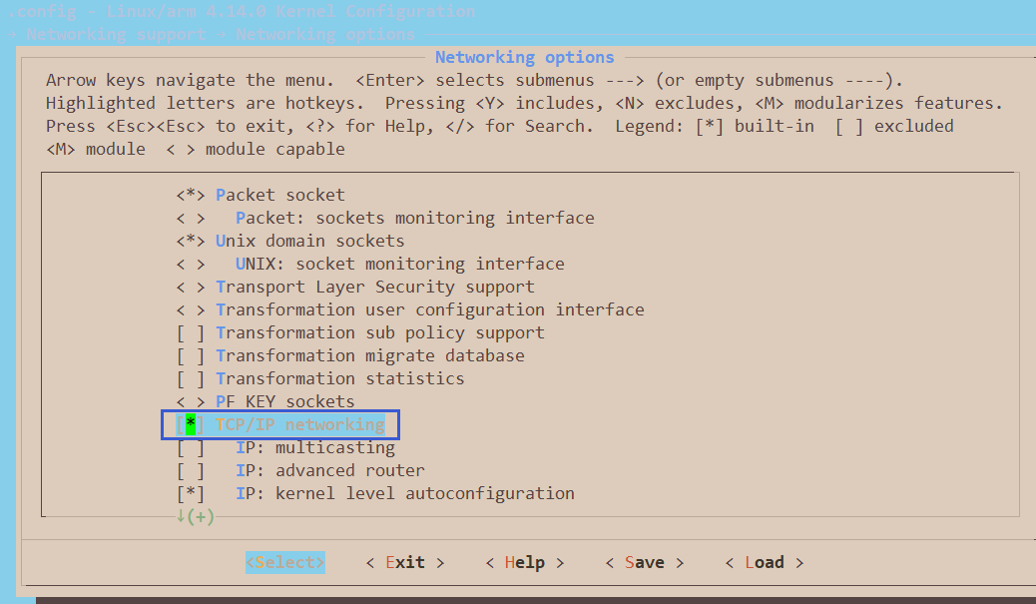
Task: Open the Help button
Action: pyautogui.click(x=524, y=562)
